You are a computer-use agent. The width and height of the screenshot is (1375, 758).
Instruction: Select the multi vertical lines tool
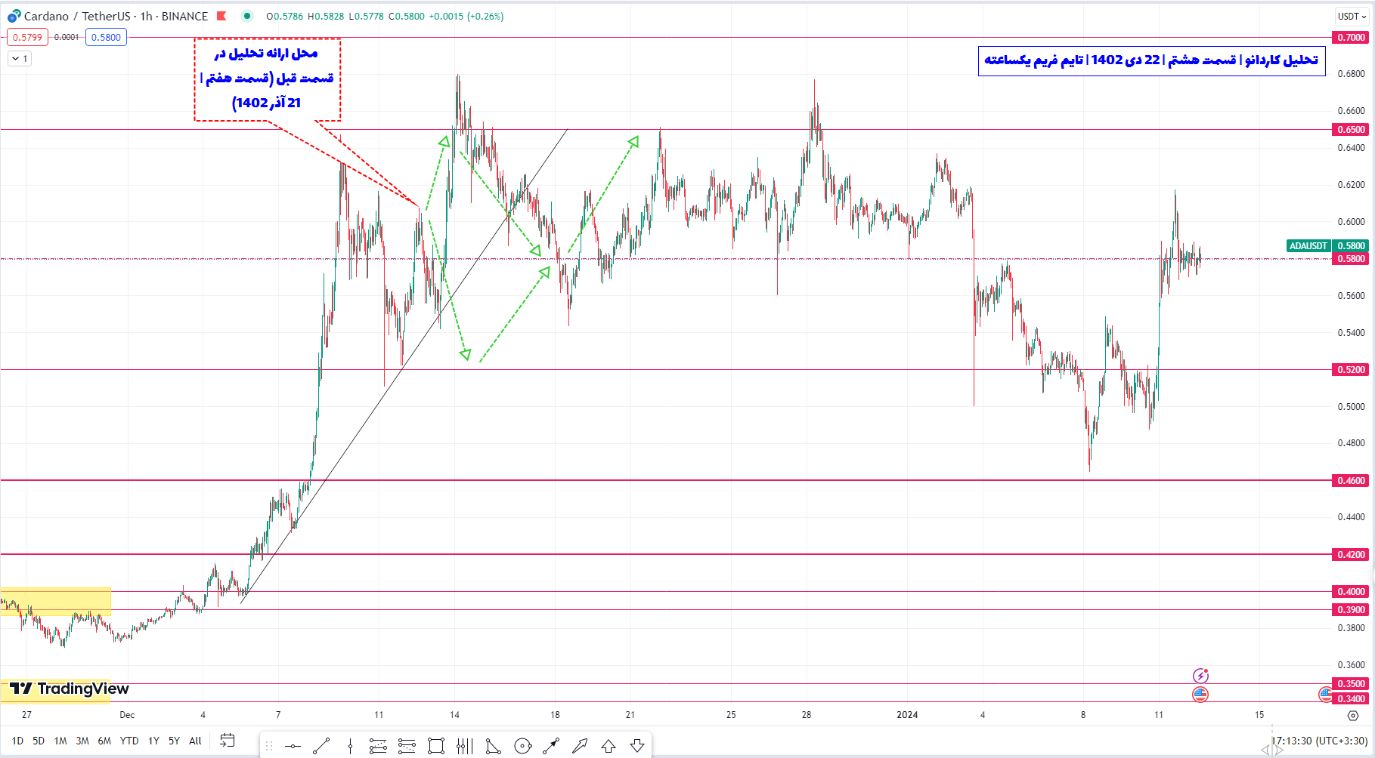click(465, 747)
